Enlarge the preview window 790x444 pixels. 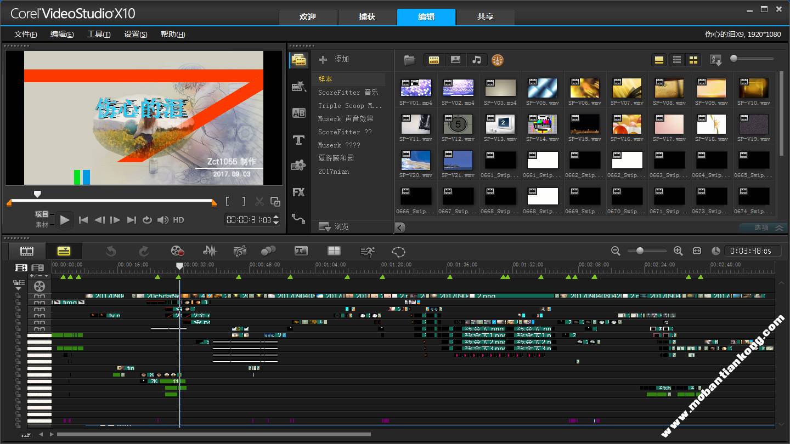(x=275, y=202)
